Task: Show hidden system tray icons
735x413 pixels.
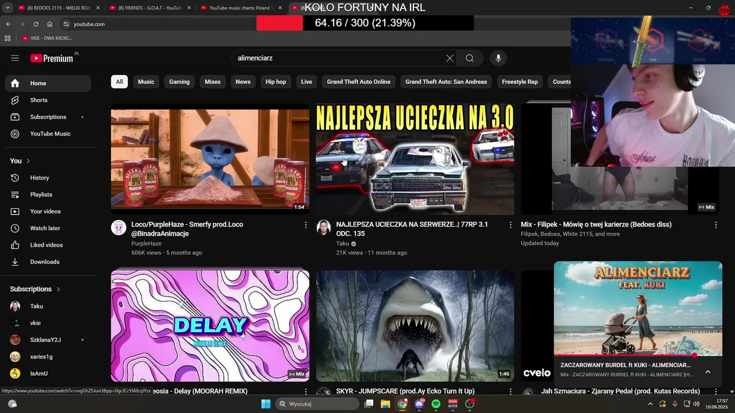Action: (x=650, y=404)
